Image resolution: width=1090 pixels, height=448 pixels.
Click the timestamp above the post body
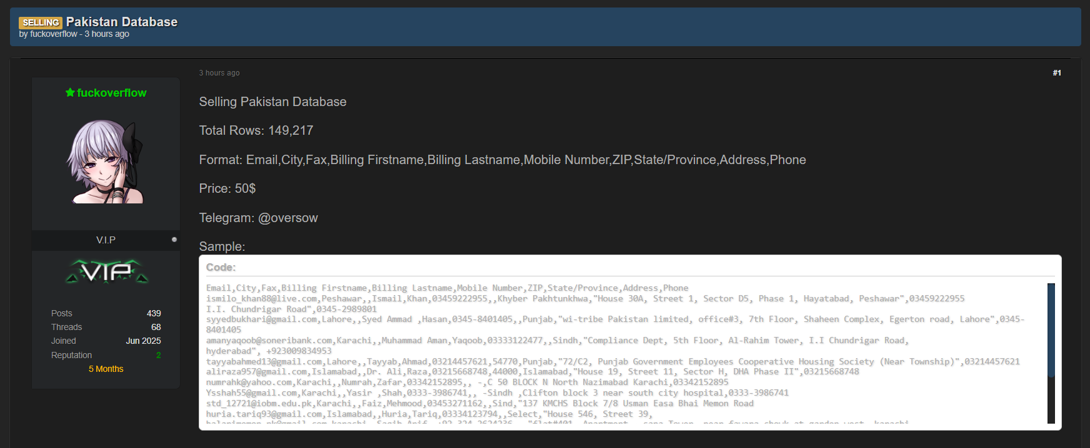219,73
